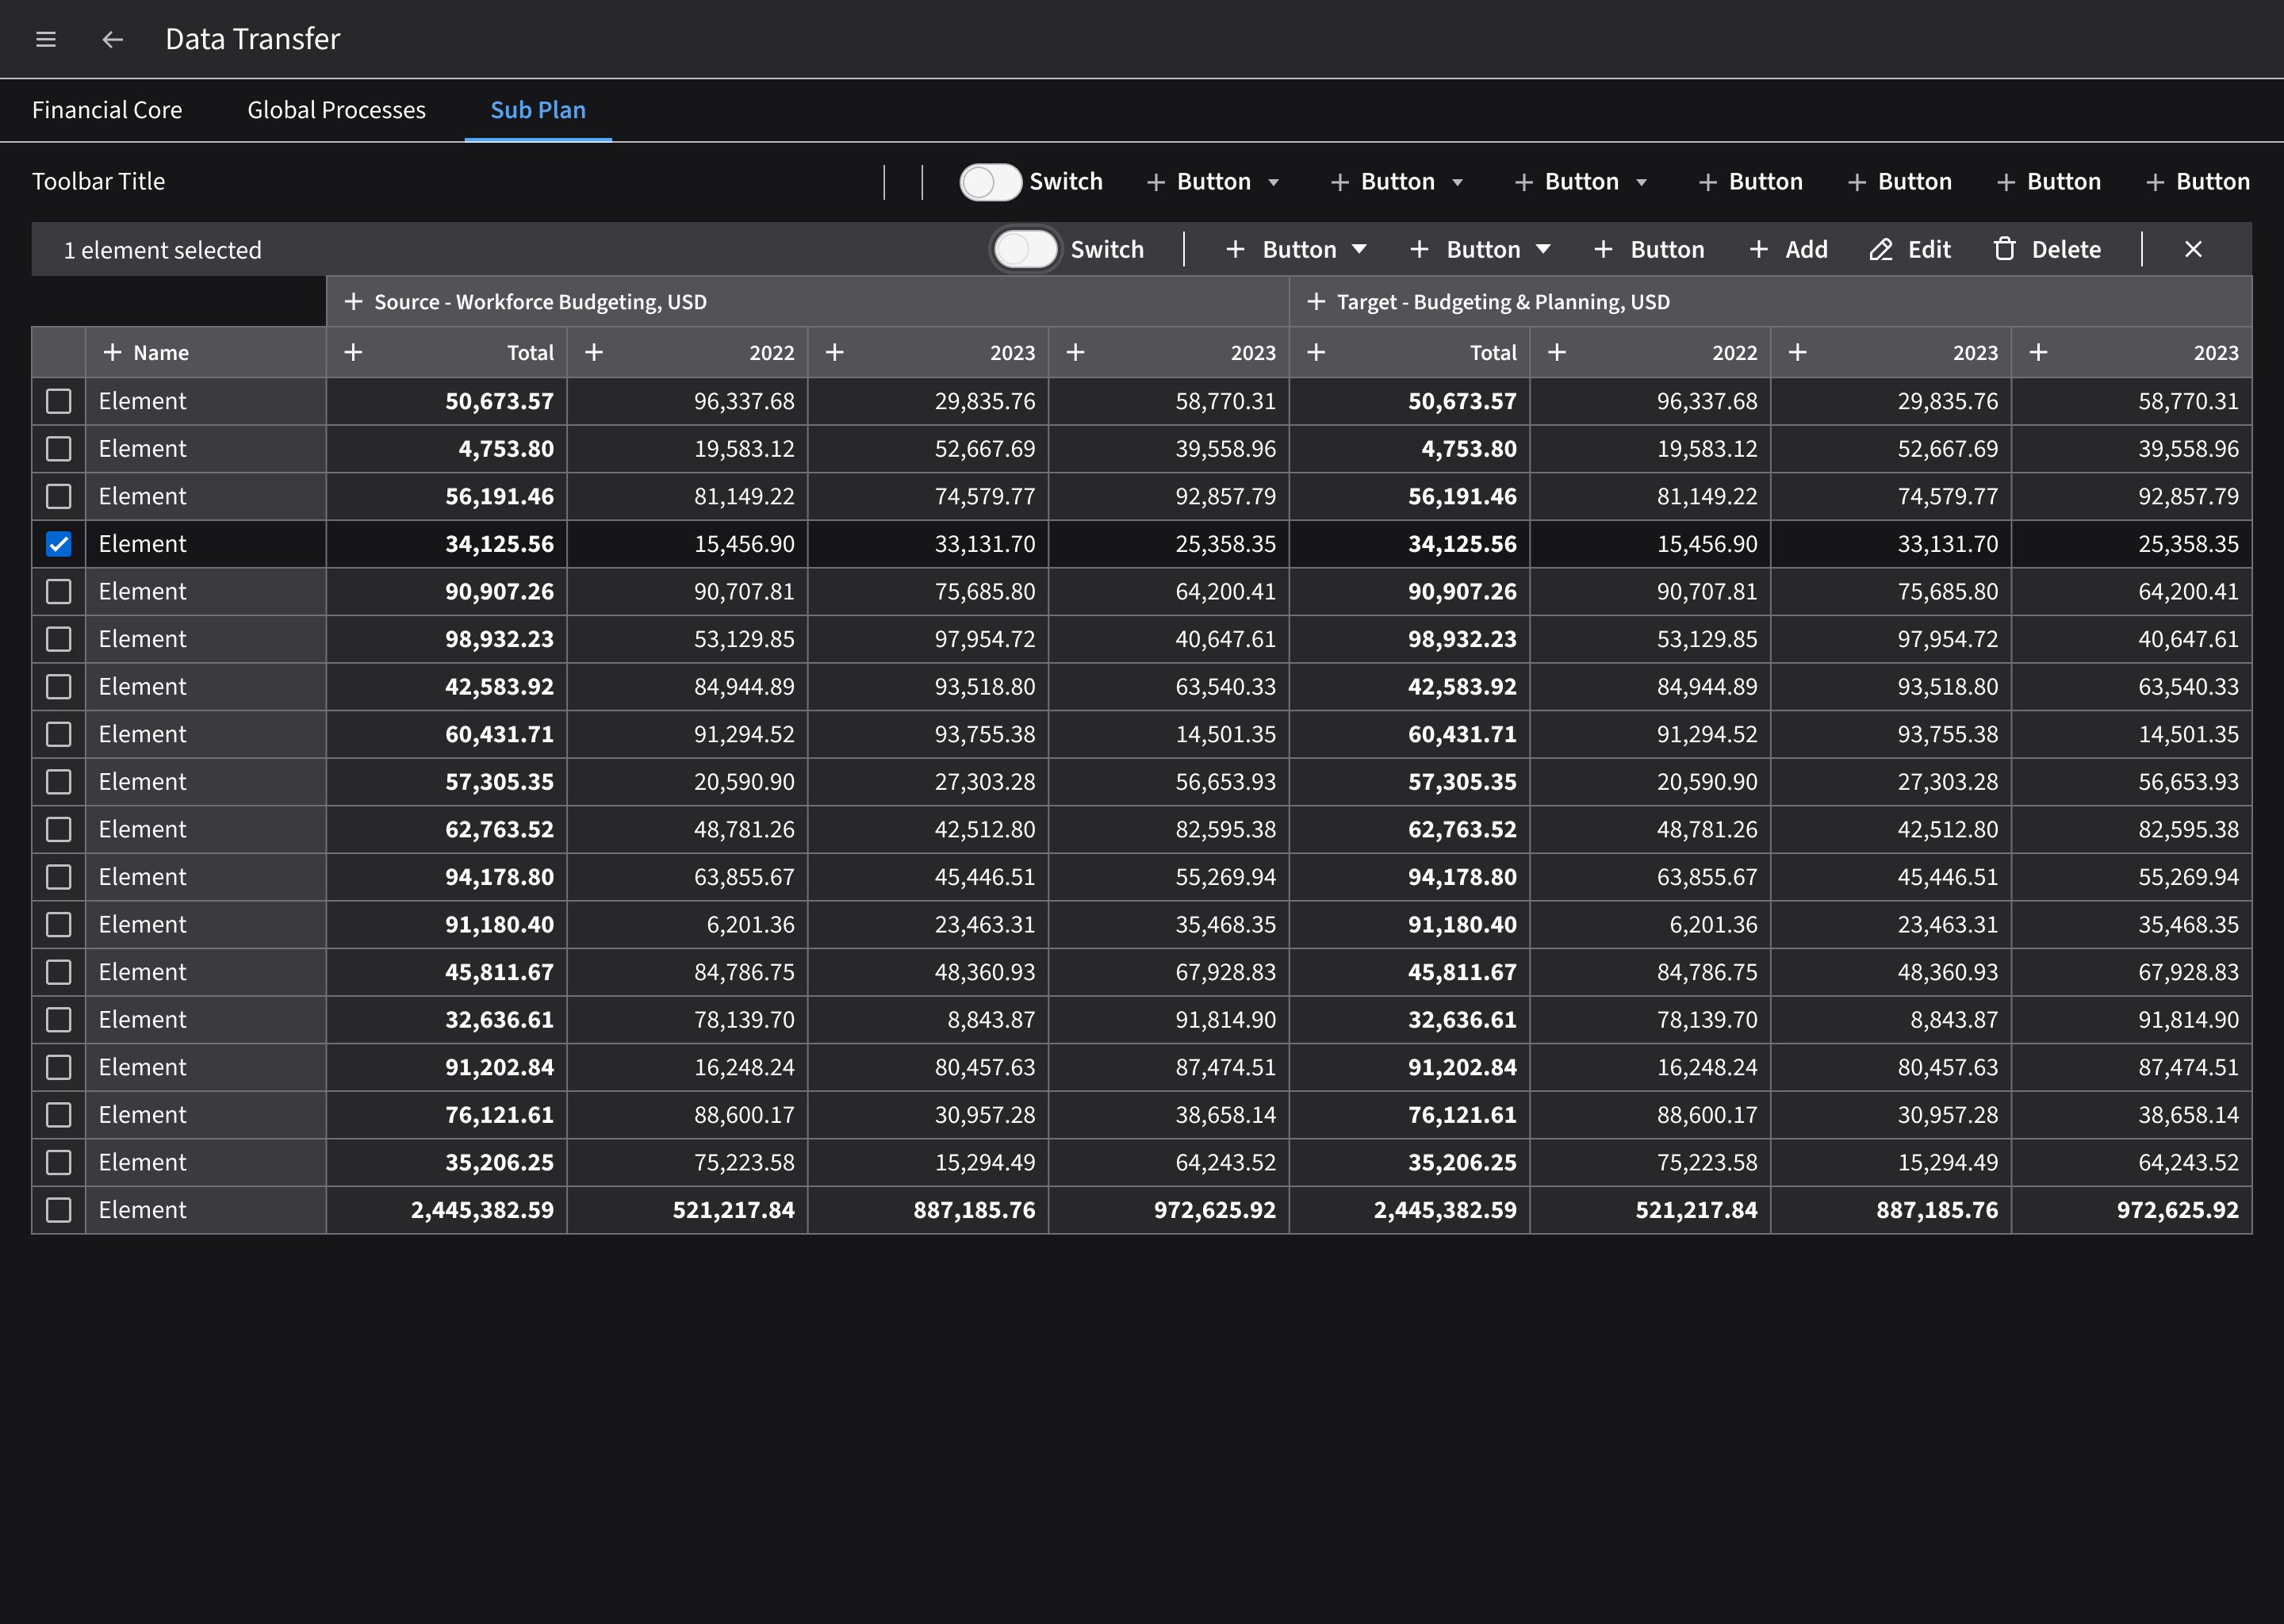Image resolution: width=2284 pixels, height=1624 pixels.
Task: Check the row with total 62,763.52
Action: click(x=59, y=830)
